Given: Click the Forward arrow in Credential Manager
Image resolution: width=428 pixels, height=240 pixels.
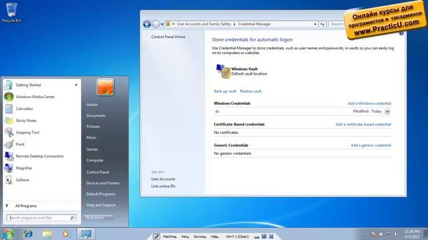Looking at the screenshot, I should tap(156, 24).
